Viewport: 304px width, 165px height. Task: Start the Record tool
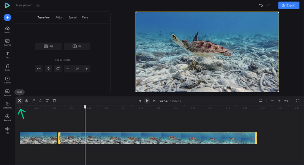(7, 118)
